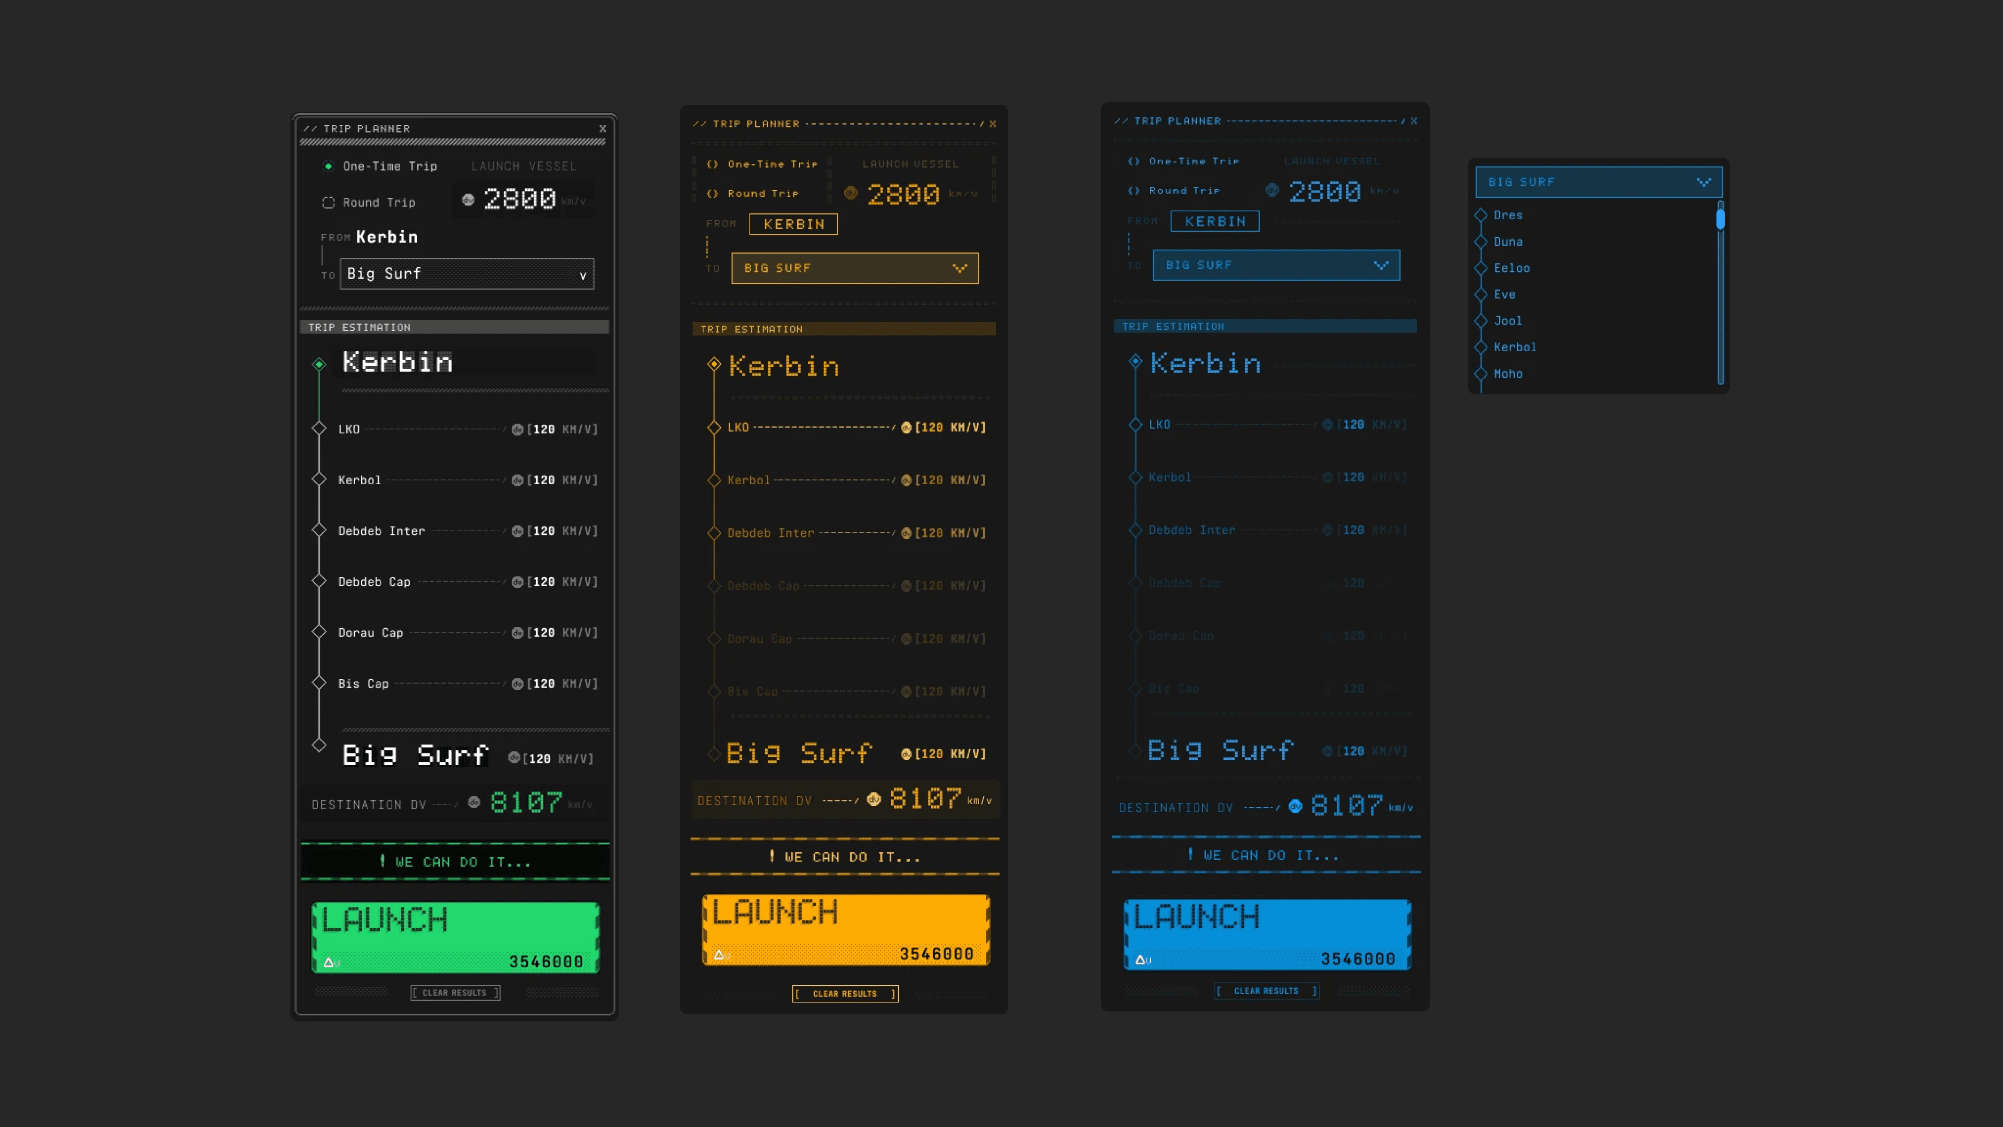The image size is (2003, 1127).
Task: Click diamond icon beside Jool list entry
Action: (x=1480, y=320)
